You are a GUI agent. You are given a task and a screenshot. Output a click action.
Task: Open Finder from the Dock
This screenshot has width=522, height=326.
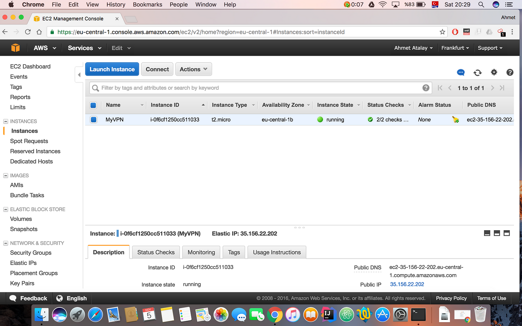point(41,315)
